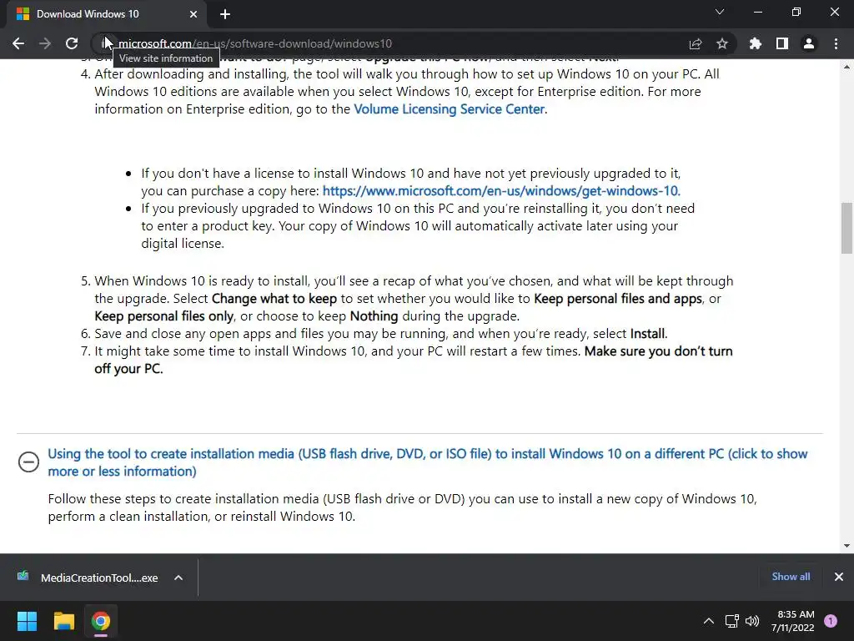Open the network status tray icon

click(x=731, y=621)
